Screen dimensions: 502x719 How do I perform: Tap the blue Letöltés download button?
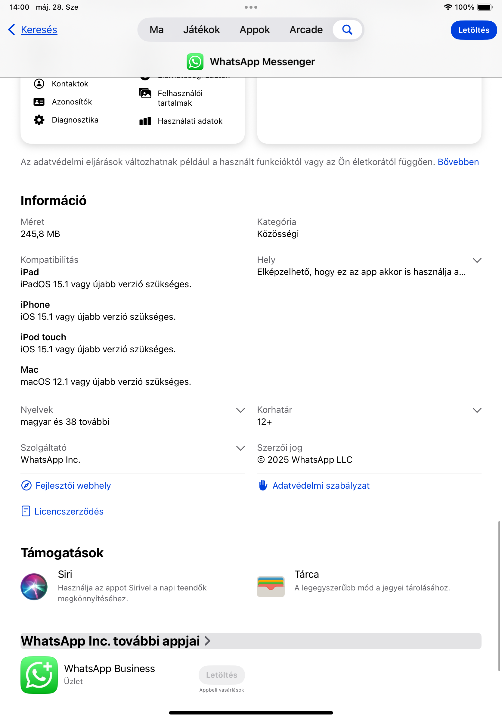473,30
